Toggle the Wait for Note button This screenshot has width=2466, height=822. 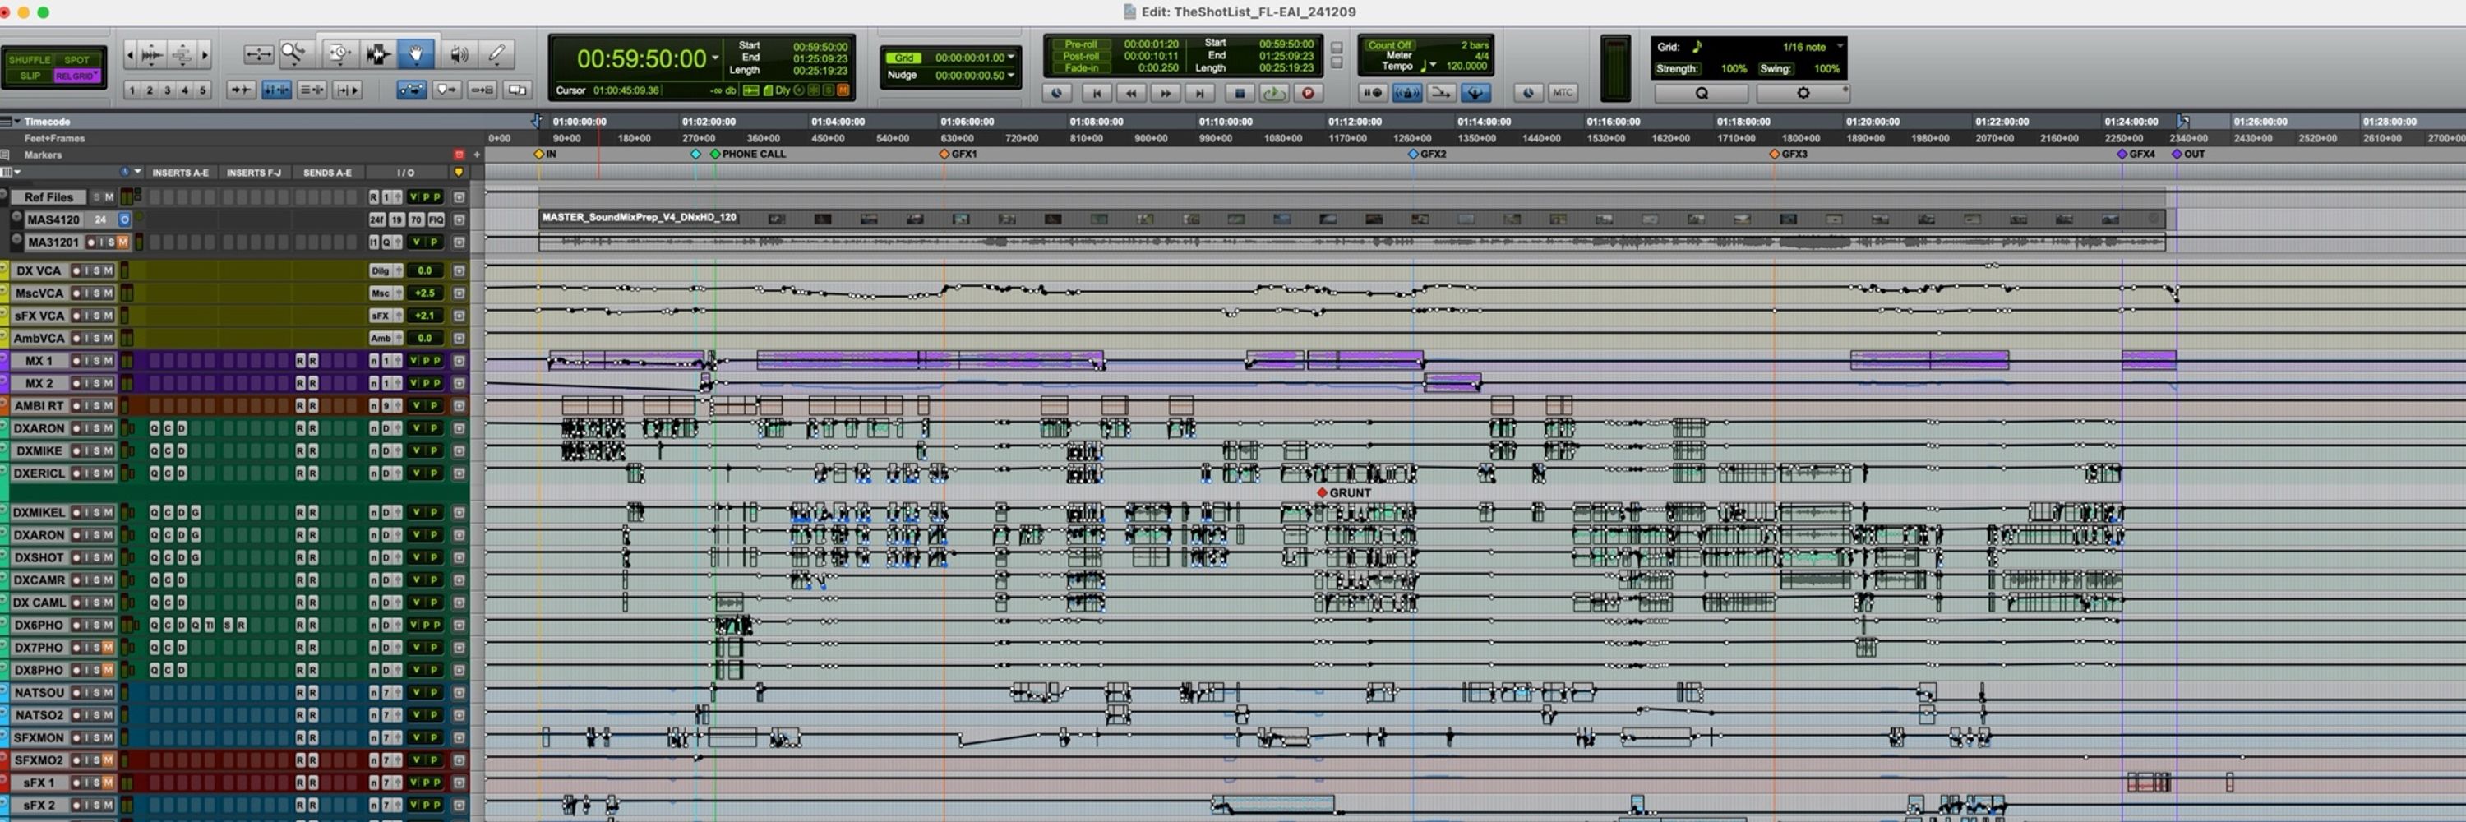point(1372,93)
